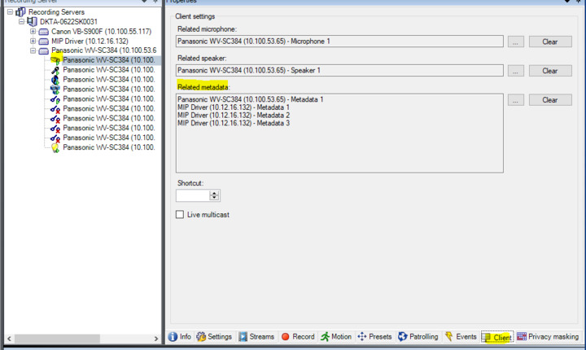586x350 pixels.
Task: Browse for related speaker with ellipsis button
Action: point(516,71)
